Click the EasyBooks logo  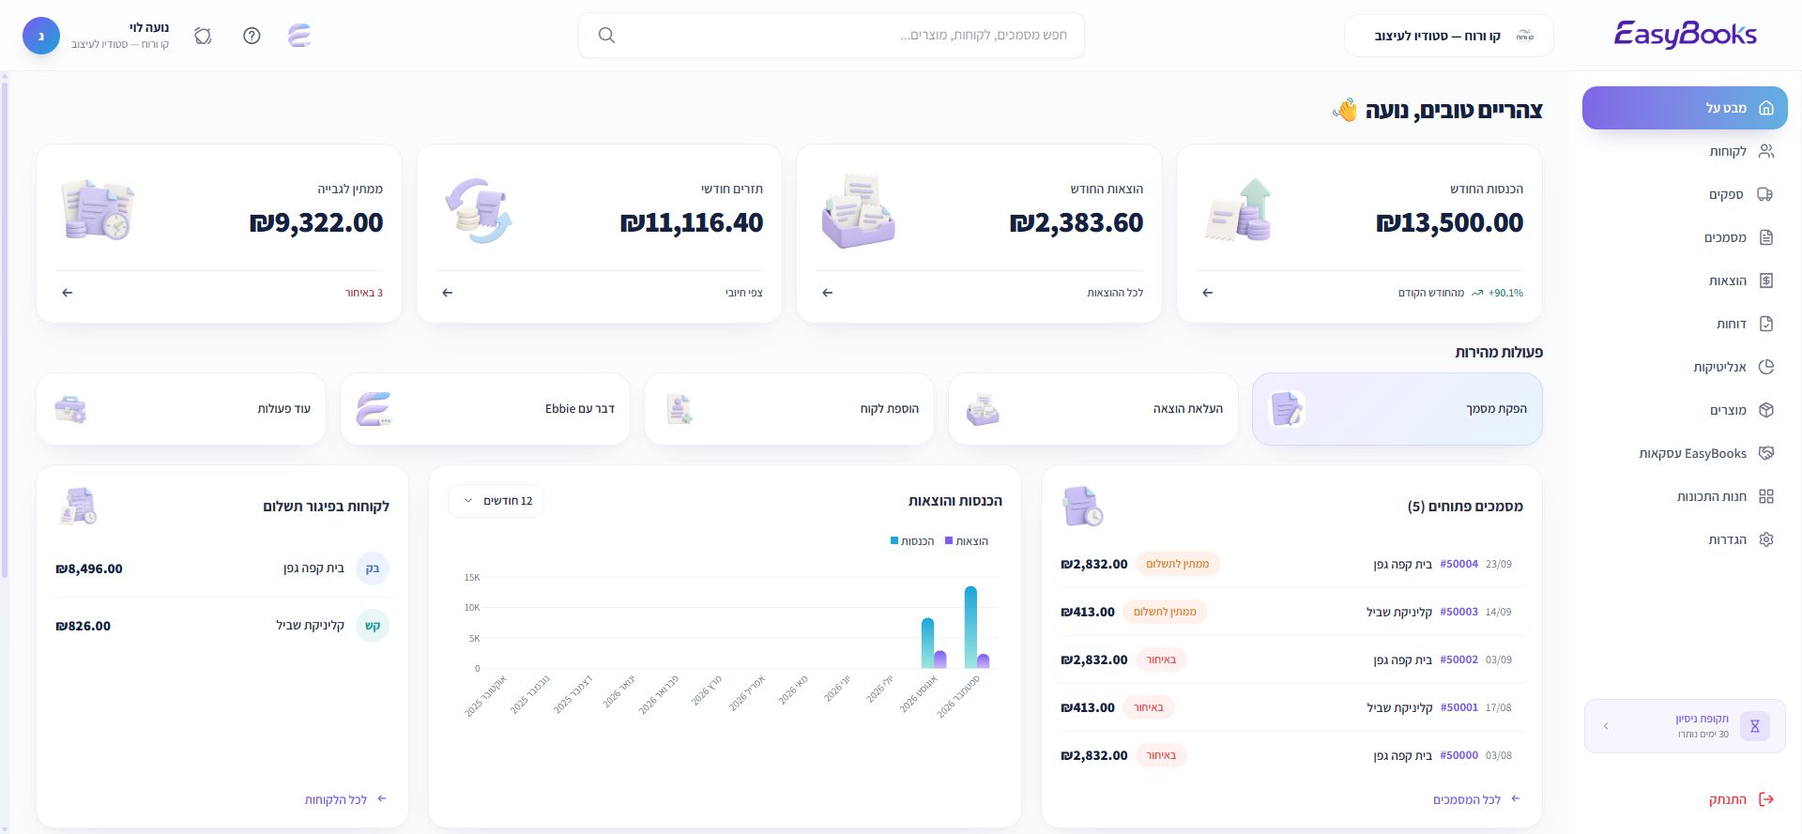pos(1685,35)
